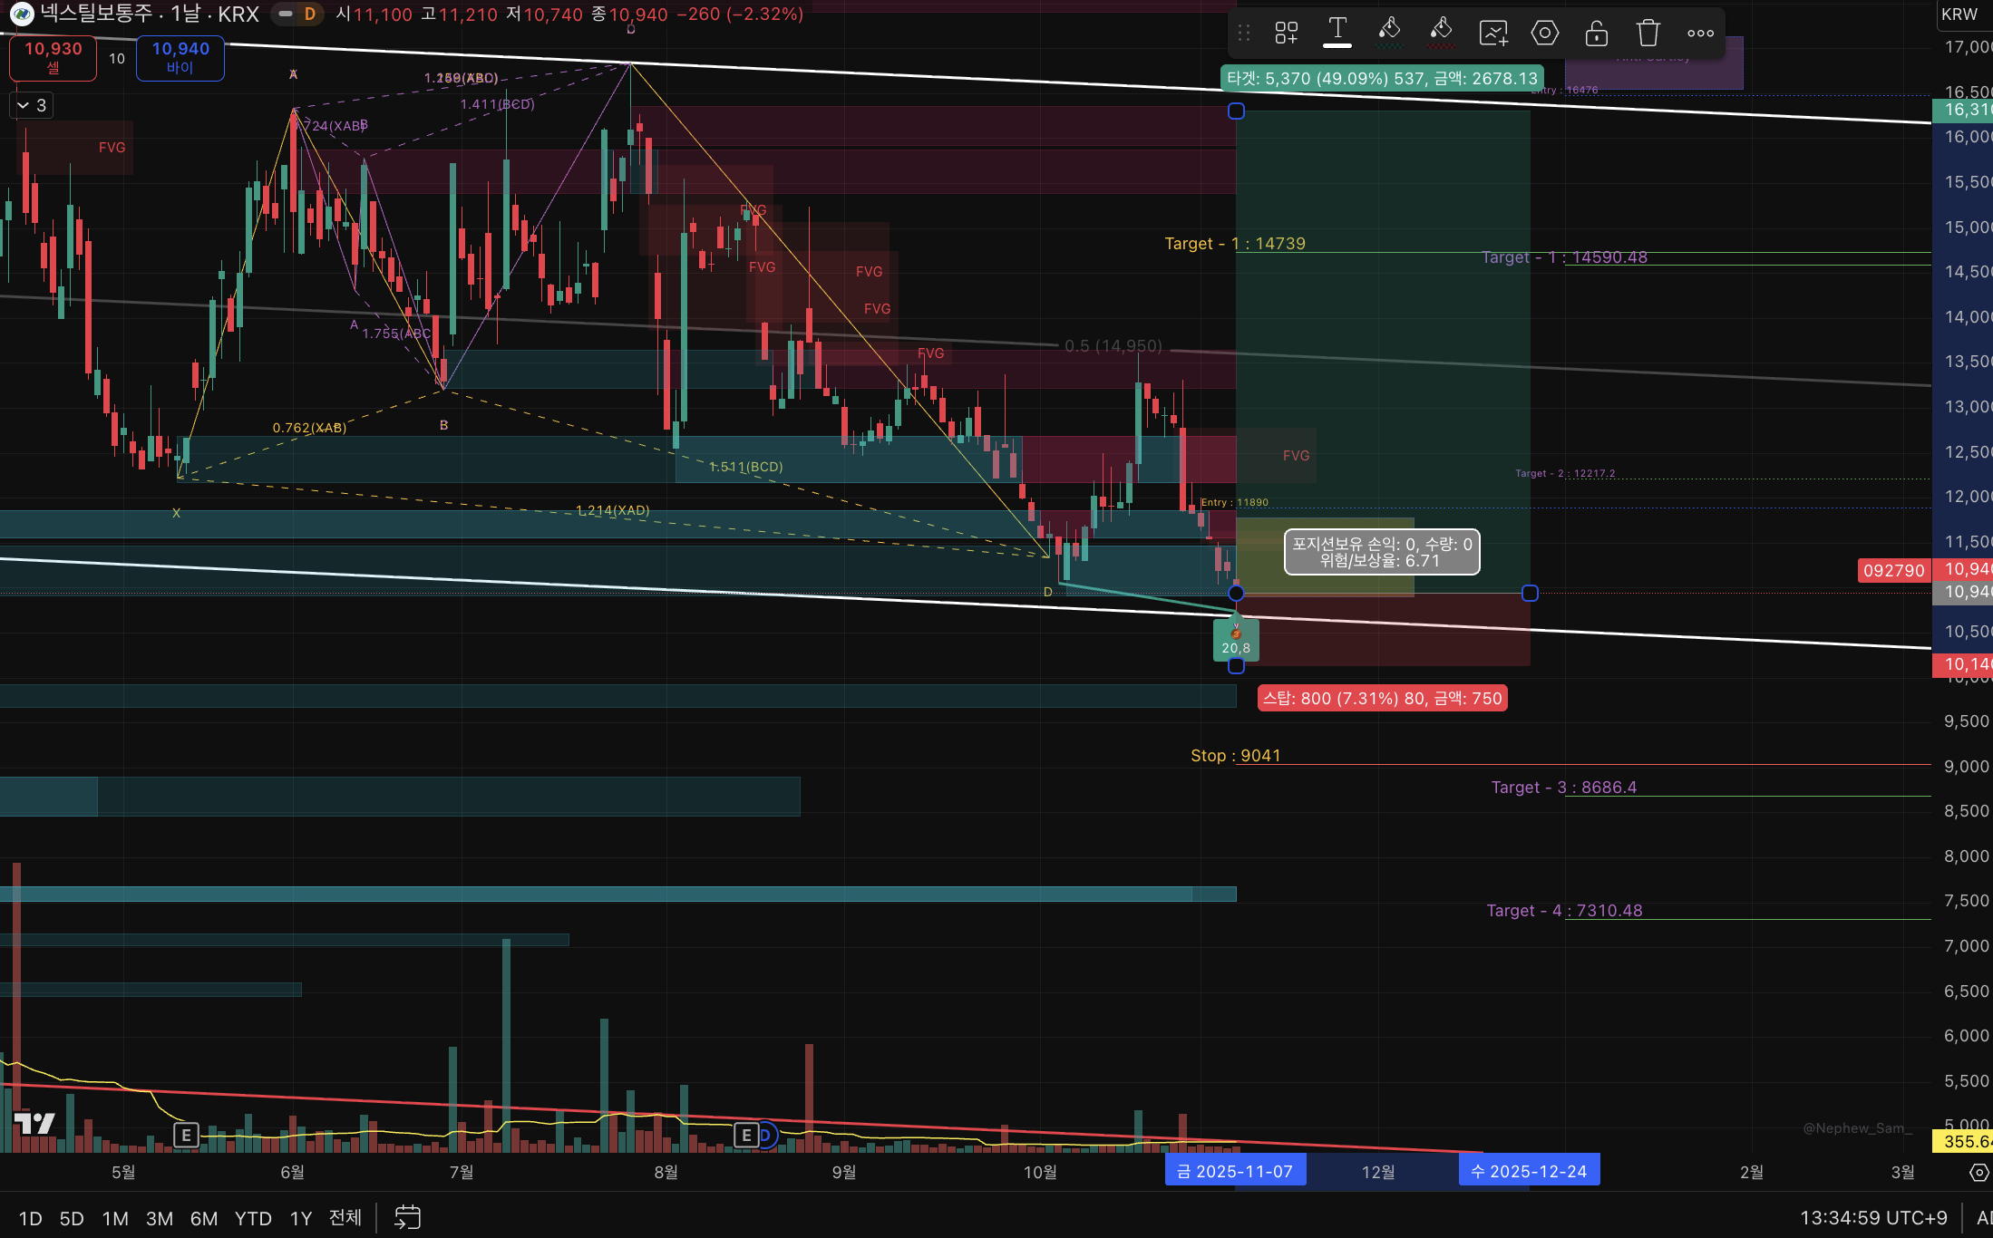Screen dimensions: 1993x1238
Task: Toggle the hidden-status pill beside D interval
Action: tap(286, 14)
